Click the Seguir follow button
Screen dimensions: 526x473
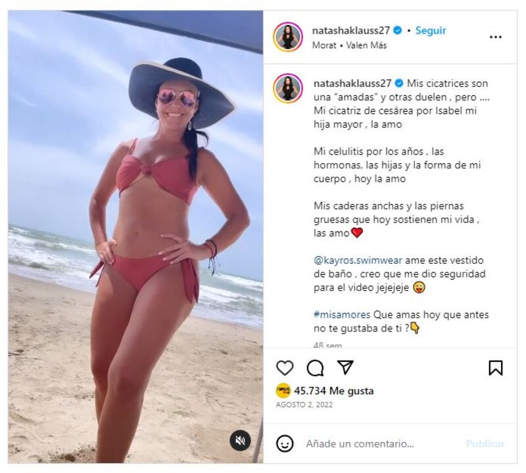431,30
